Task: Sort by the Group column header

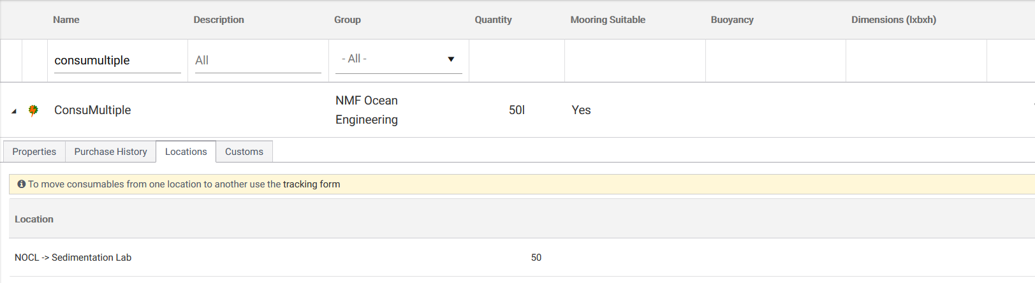Action: (x=348, y=20)
